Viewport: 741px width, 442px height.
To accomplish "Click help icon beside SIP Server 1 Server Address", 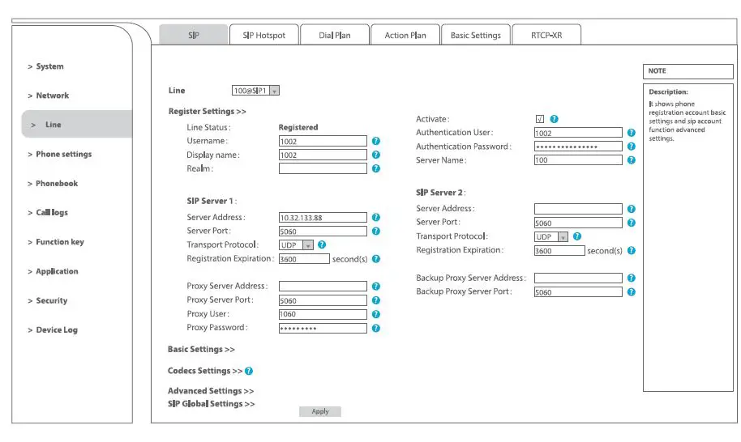I will (x=375, y=217).
